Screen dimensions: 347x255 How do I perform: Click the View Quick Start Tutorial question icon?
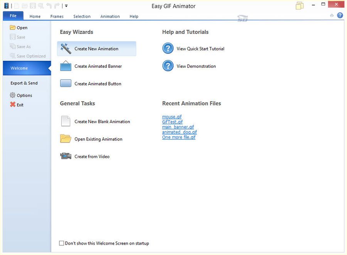[168, 48]
